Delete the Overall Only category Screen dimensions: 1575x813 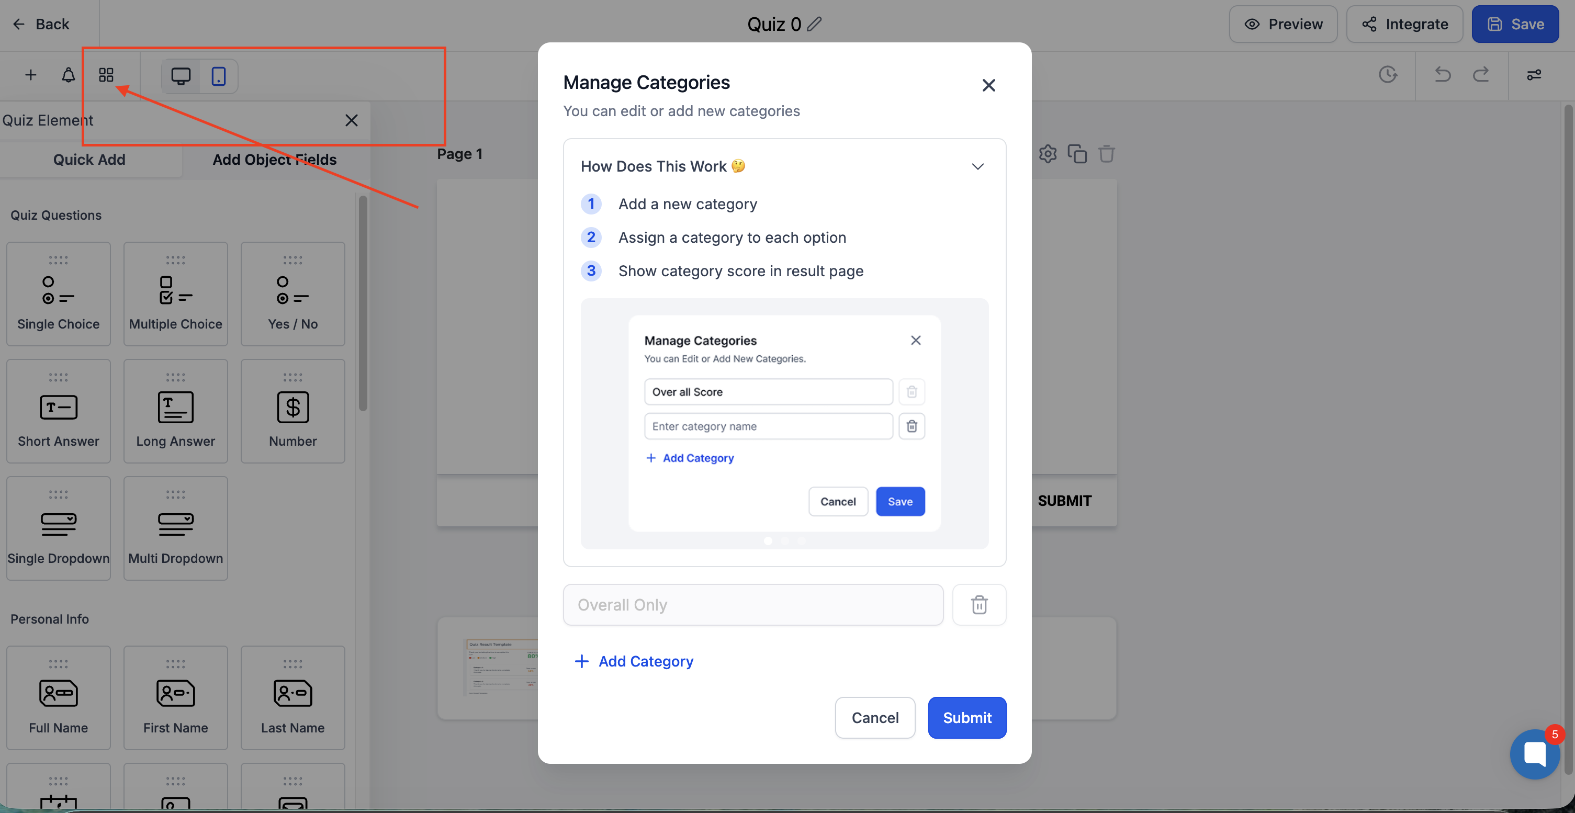point(979,605)
